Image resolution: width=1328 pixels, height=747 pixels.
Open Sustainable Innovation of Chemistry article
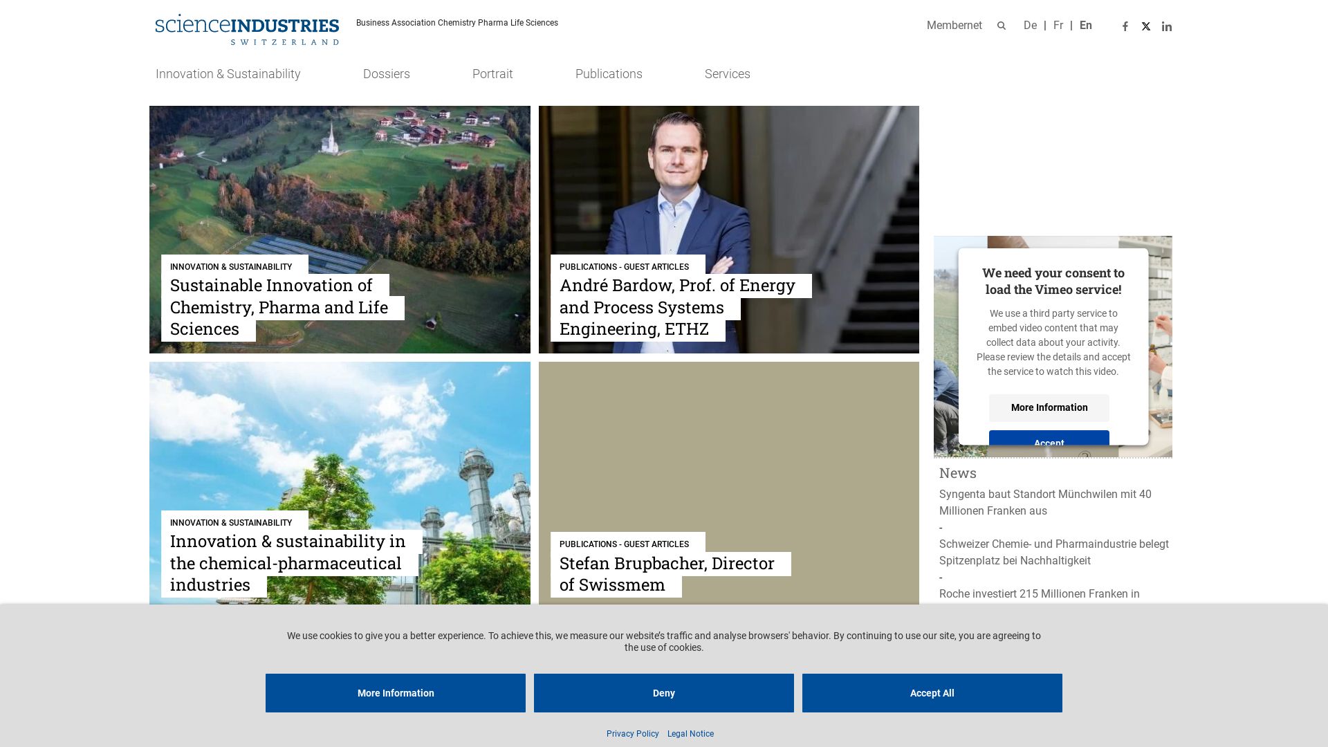coord(340,230)
